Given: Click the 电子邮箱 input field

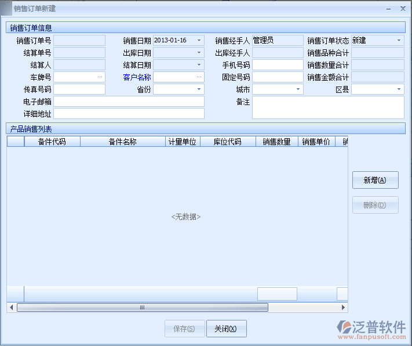Looking at the screenshot, I should (129, 102).
